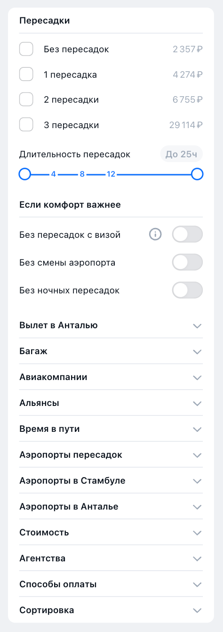Viewport: 223px width, 632px height.
Task: Expand the 'Вылет в Анталью' section
Action: click(x=111, y=325)
